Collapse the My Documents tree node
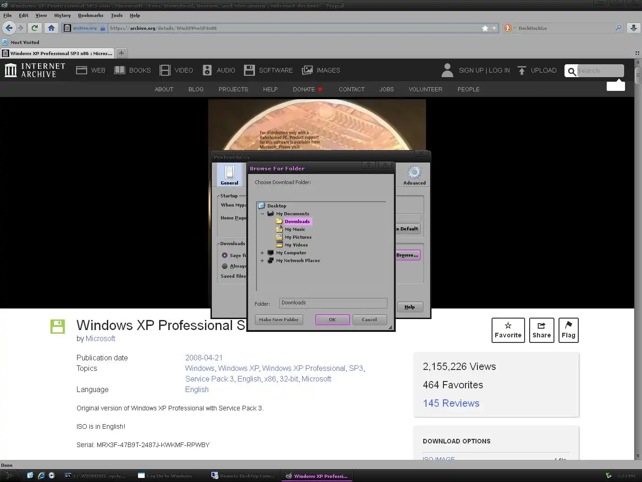 [x=262, y=213]
